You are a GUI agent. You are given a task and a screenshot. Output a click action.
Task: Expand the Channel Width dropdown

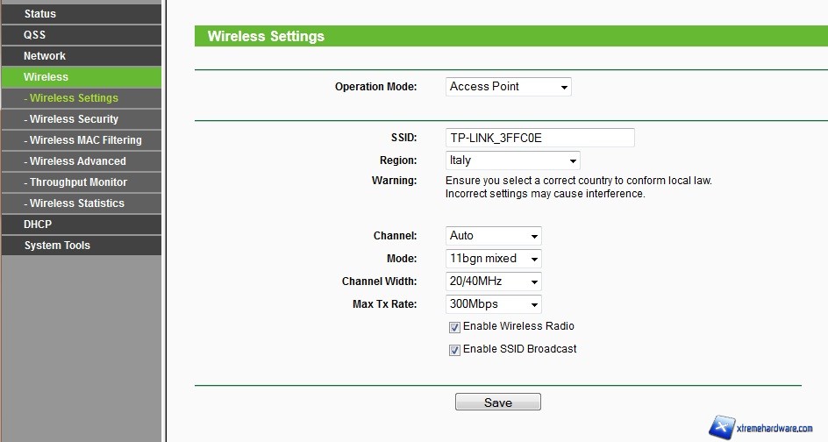[x=494, y=282]
